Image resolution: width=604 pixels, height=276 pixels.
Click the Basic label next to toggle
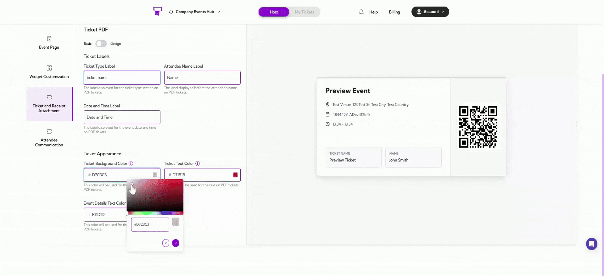tap(87, 44)
